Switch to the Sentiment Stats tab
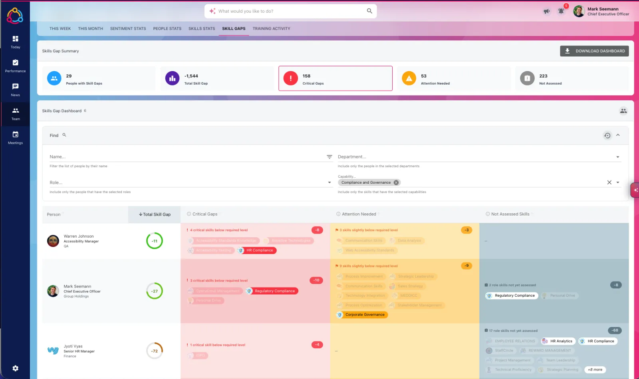Image resolution: width=639 pixels, height=379 pixels. point(128,29)
